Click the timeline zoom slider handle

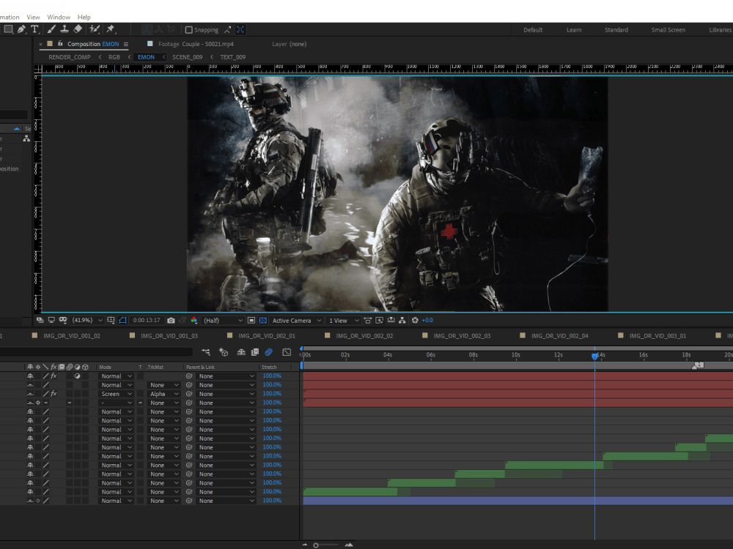point(316,545)
